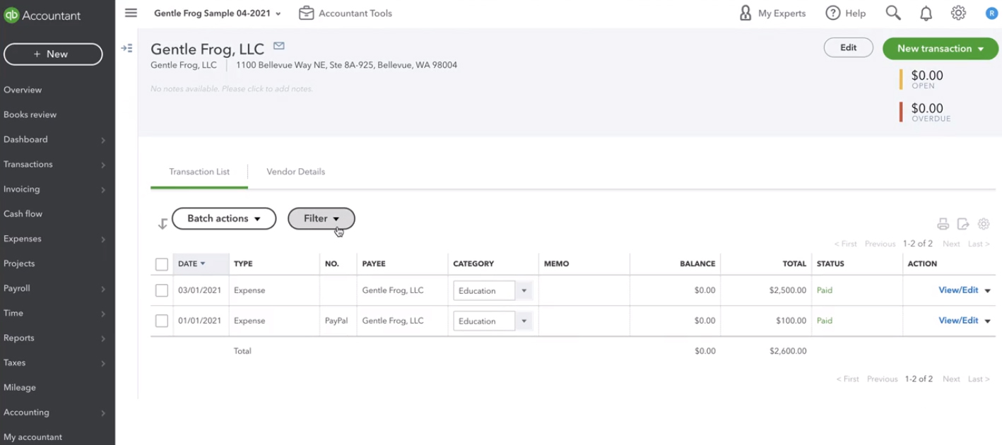Open Payroll in the sidebar
The width and height of the screenshot is (1002, 445).
click(17, 288)
